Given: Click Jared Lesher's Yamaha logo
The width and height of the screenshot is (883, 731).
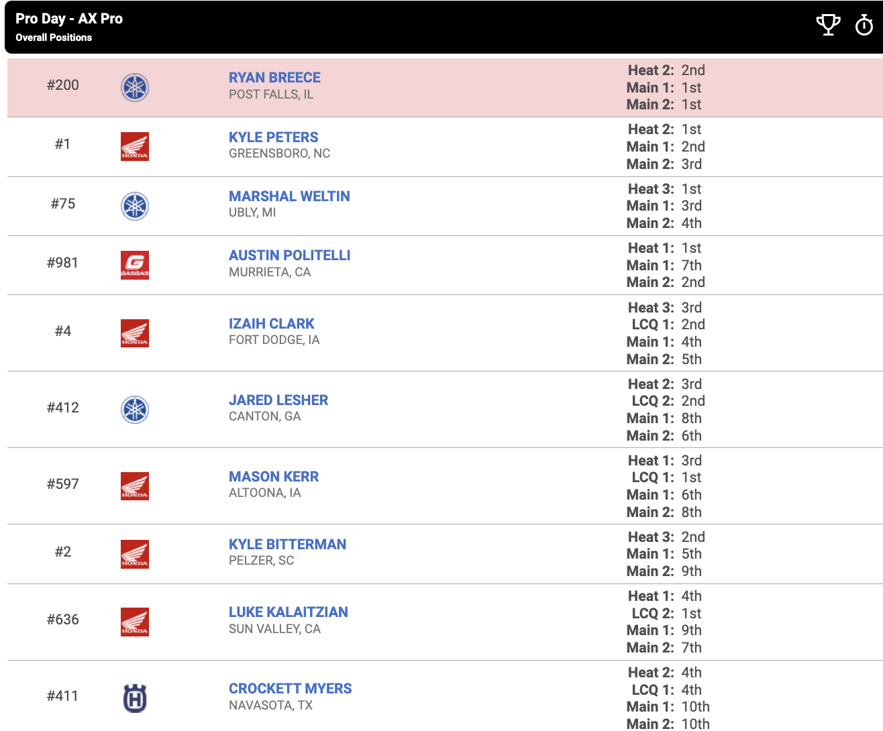Looking at the screenshot, I should point(135,410).
